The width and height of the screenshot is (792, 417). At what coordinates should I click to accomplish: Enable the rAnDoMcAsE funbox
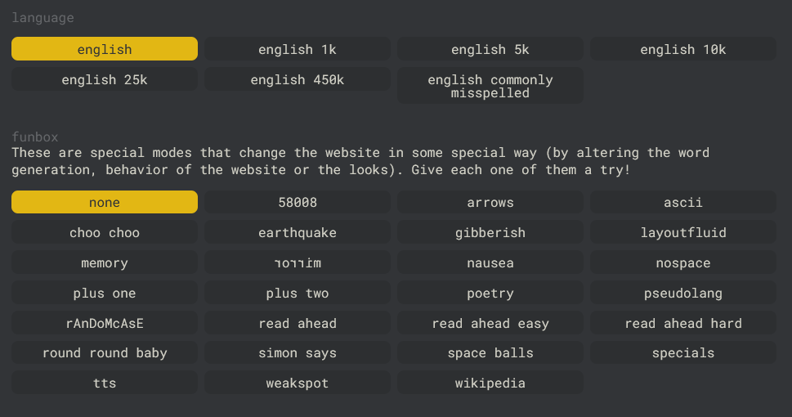pyautogui.click(x=105, y=323)
